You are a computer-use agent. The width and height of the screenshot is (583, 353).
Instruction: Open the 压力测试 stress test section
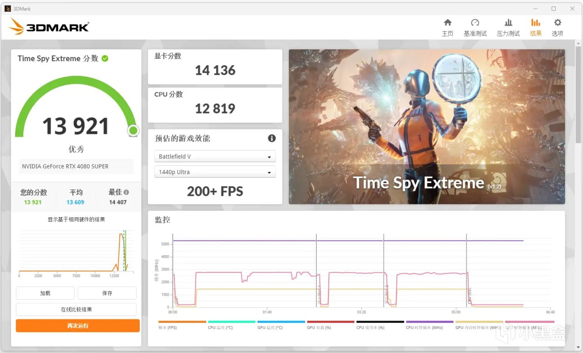point(508,27)
